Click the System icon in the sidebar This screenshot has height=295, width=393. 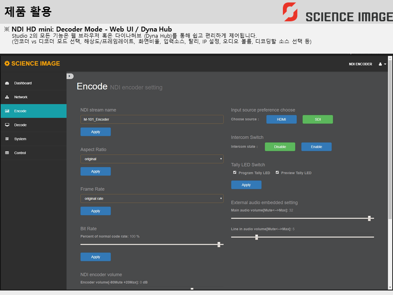[x=7, y=139]
